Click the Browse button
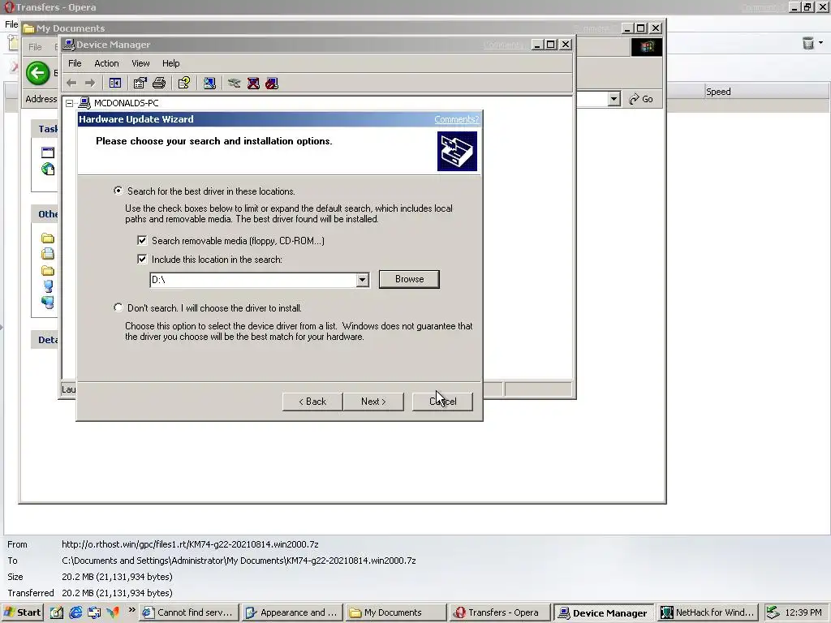The height and width of the screenshot is (623, 831). click(409, 279)
